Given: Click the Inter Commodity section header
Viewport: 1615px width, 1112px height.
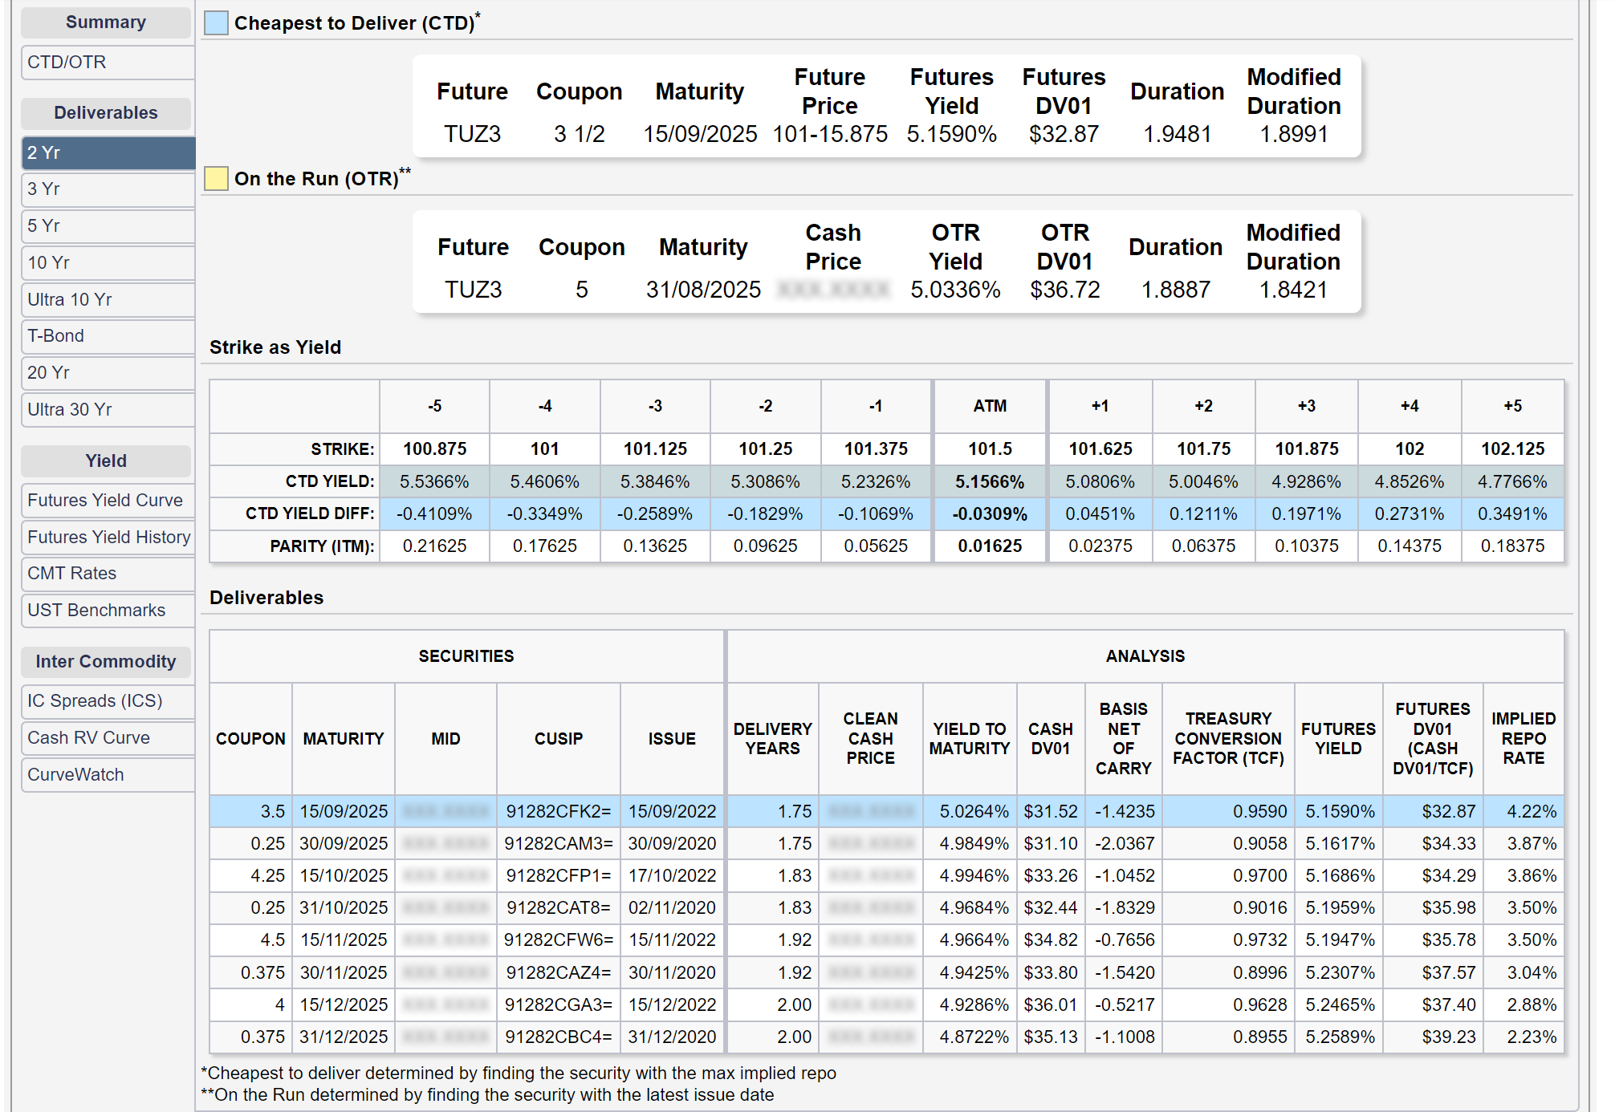Looking at the screenshot, I should (x=106, y=662).
